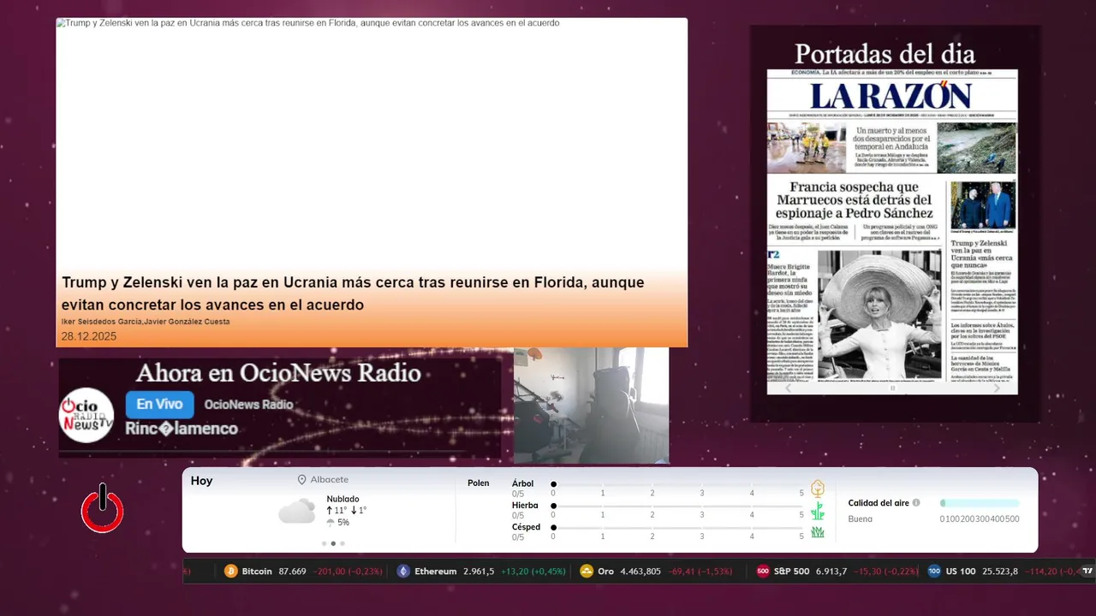Click the grass sprout icon on Hierba row
Viewport: 1096px width, 616px height.
coord(818,511)
